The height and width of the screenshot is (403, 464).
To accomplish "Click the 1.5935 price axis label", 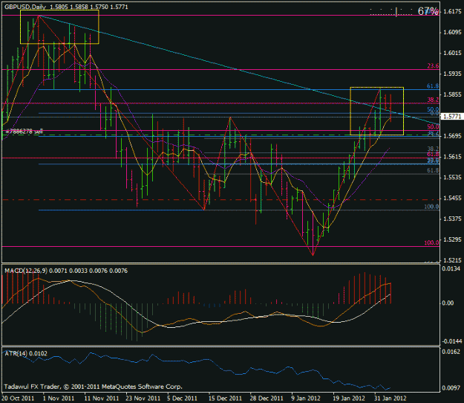I will pyautogui.click(x=452, y=74).
